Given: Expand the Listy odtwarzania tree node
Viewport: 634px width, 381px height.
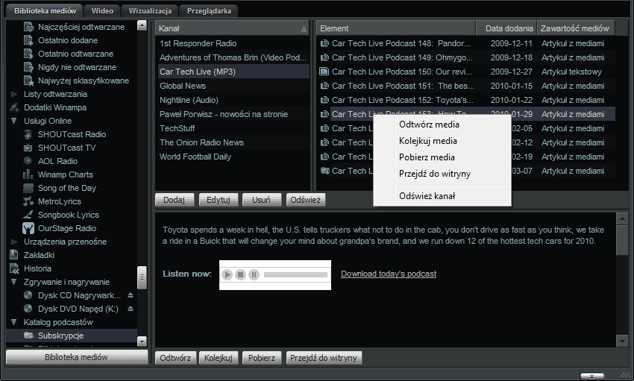Looking at the screenshot, I should coord(14,94).
